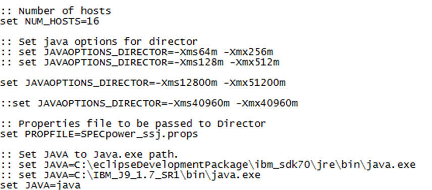
Task: Click the PROPFILE=SPECpower_ssj.props line
Action: (x=99, y=134)
